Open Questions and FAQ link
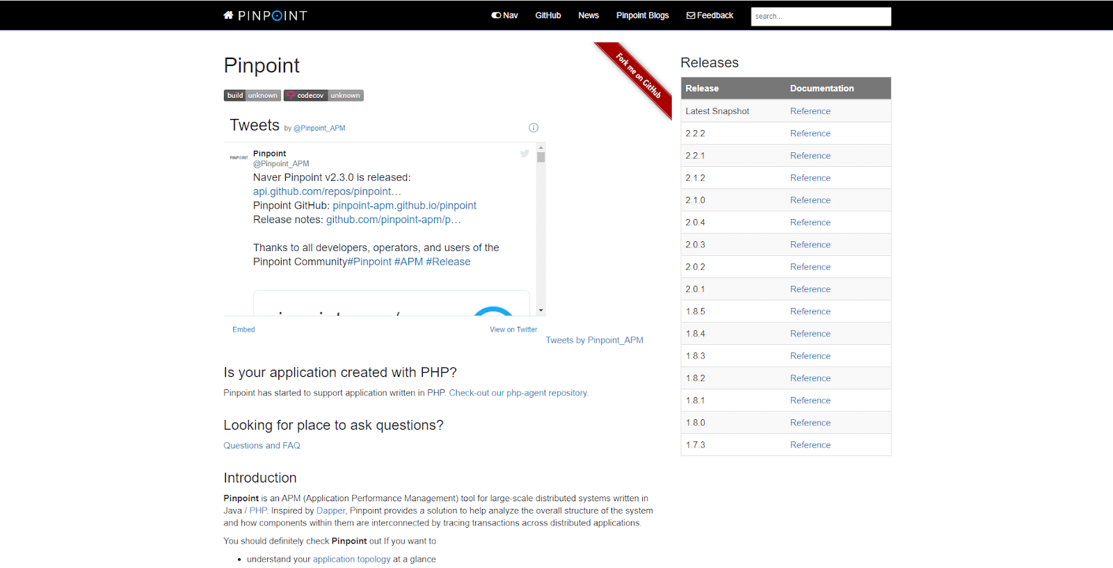This screenshot has height=568, width=1113. pos(262,446)
